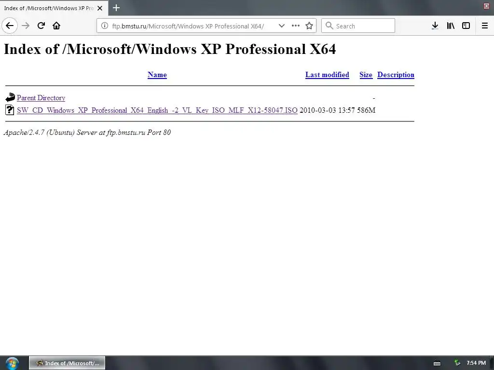Reload the current page
This screenshot has height=370, width=494.
[x=41, y=26]
